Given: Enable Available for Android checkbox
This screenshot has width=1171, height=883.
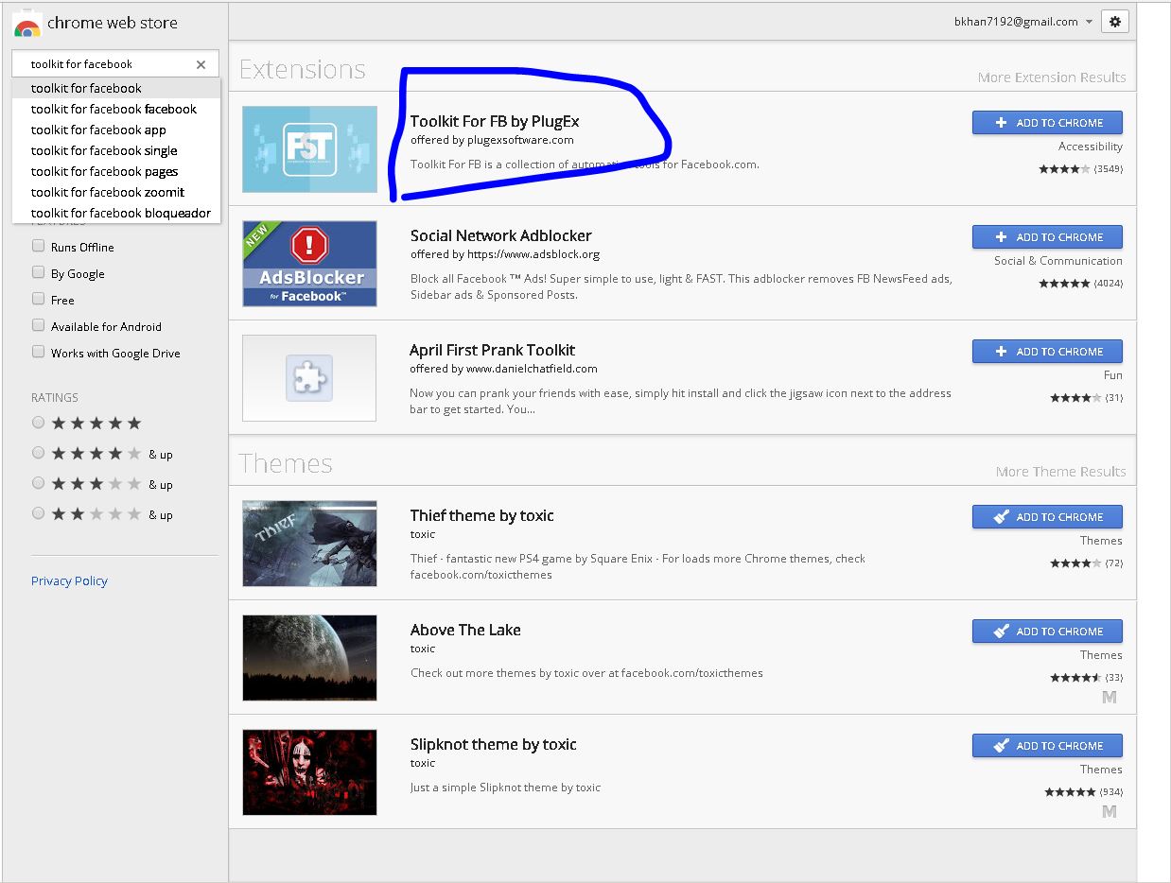Looking at the screenshot, I should 39,325.
